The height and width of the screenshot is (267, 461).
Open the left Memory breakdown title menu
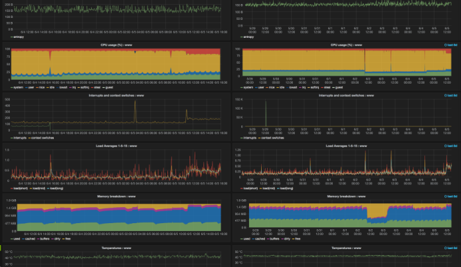click(x=116, y=197)
